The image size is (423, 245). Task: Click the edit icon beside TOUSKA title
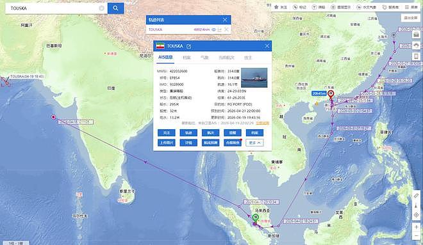(188, 46)
